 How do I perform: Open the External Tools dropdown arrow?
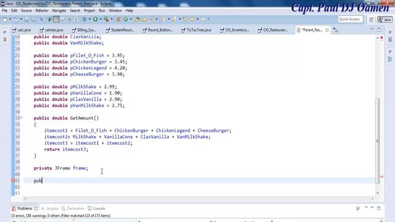(112, 19)
